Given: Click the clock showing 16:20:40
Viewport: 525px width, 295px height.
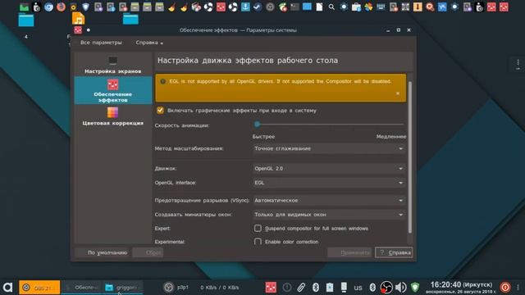Looking at the screenshot, I should (461, 287).
